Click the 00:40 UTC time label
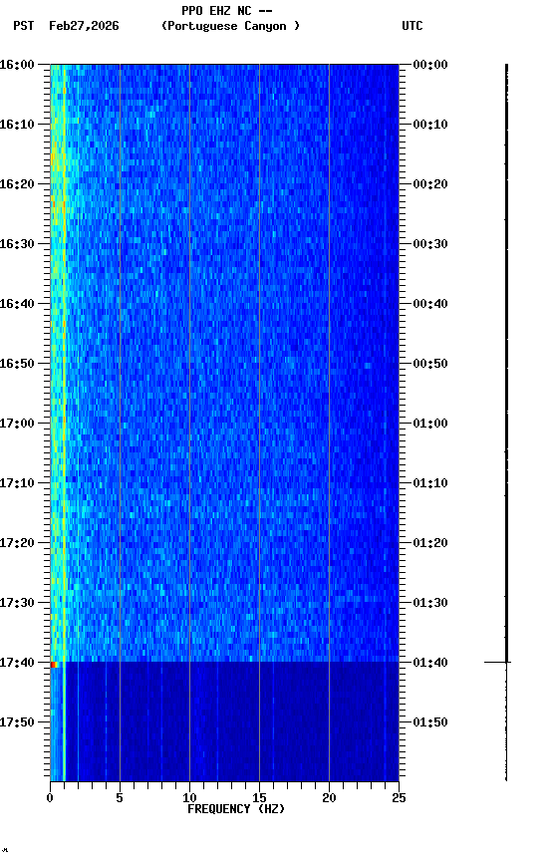This screenshot has height=861, width=550. pos(430,304)
